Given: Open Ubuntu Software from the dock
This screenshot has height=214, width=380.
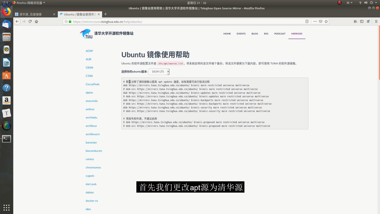Looking at the screenshot, I should pyautogui.click(x=7, y=75).
